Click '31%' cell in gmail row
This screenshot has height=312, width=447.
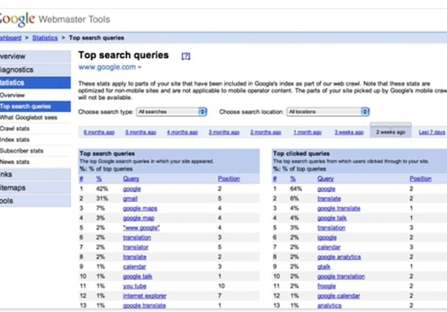pos(102,199)
